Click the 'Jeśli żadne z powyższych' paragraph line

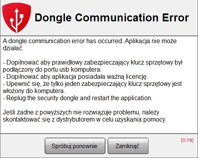[x=81, y=112]
